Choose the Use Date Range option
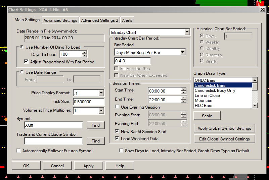 22,72
